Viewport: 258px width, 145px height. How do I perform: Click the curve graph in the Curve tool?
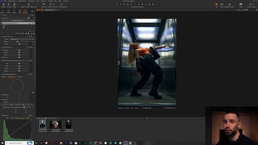(17, 130)
